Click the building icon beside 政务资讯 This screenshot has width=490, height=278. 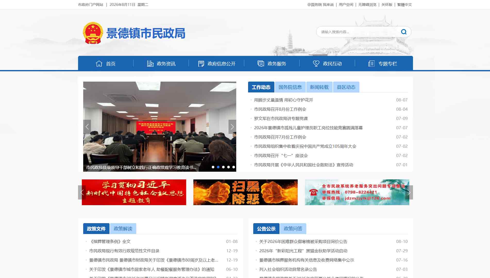[150, 64]
